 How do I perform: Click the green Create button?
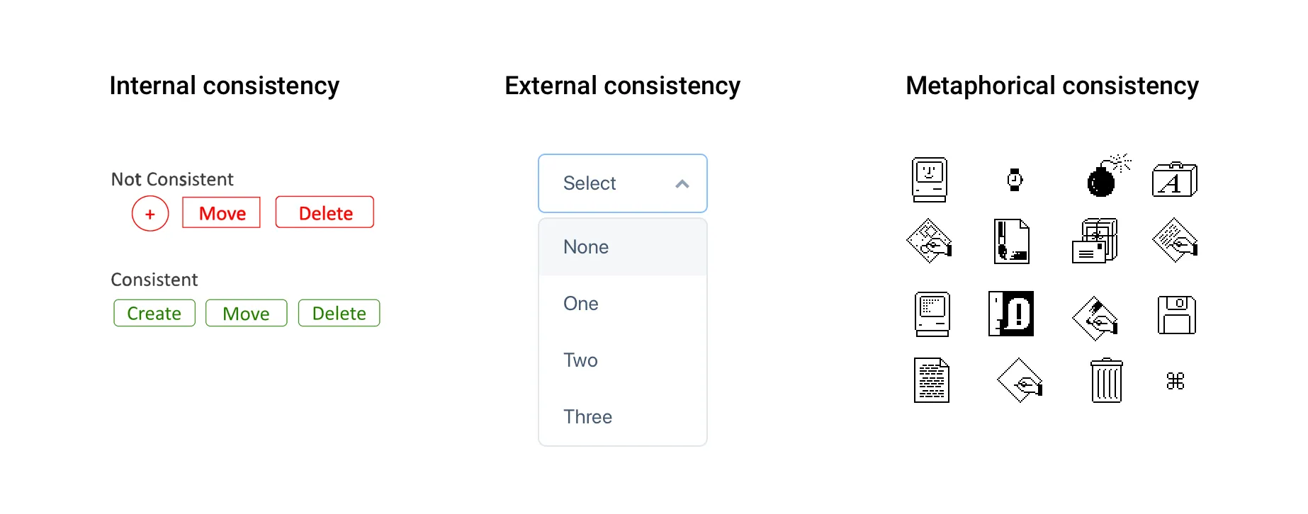pyautogui.click(x=154, y=313)
